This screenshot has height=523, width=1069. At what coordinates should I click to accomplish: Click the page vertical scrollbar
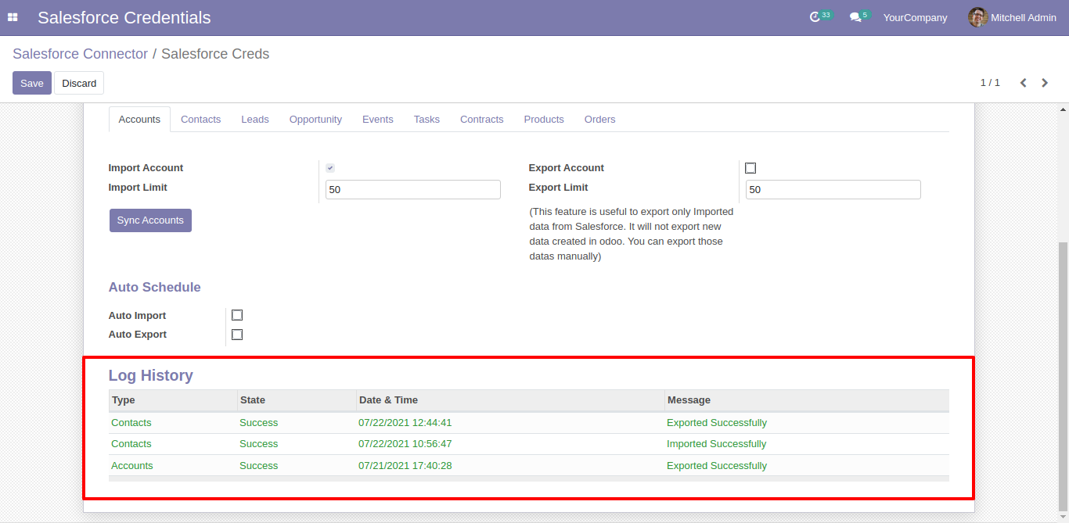click(1063, 375)
